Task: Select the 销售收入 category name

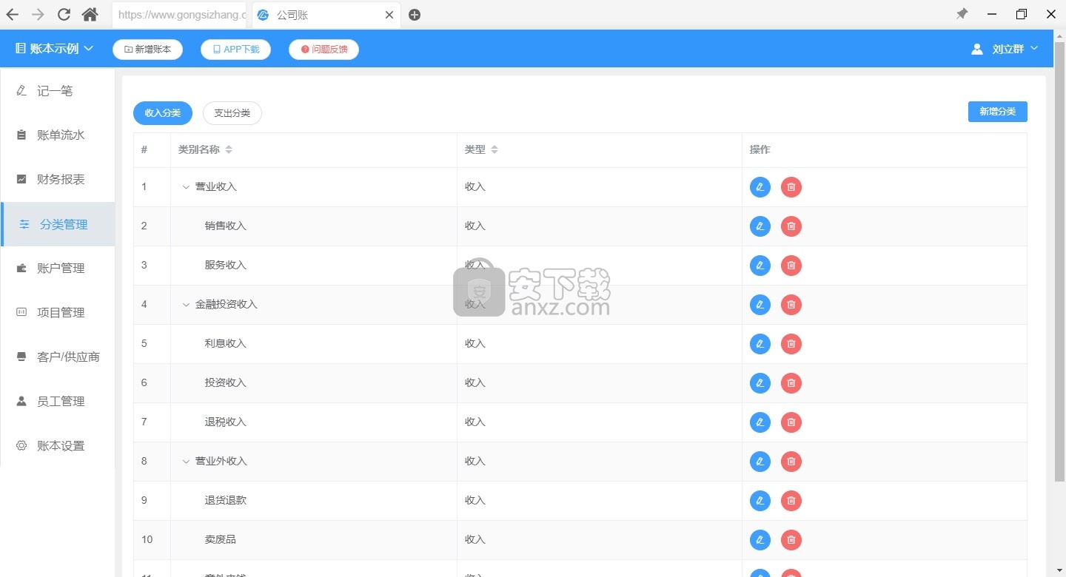Action: point(226,226)
